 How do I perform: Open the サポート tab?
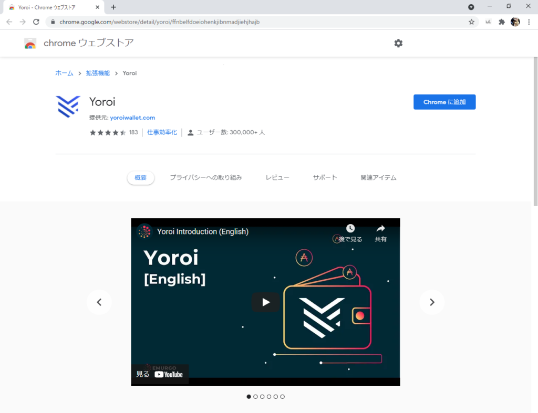[325, 177]
